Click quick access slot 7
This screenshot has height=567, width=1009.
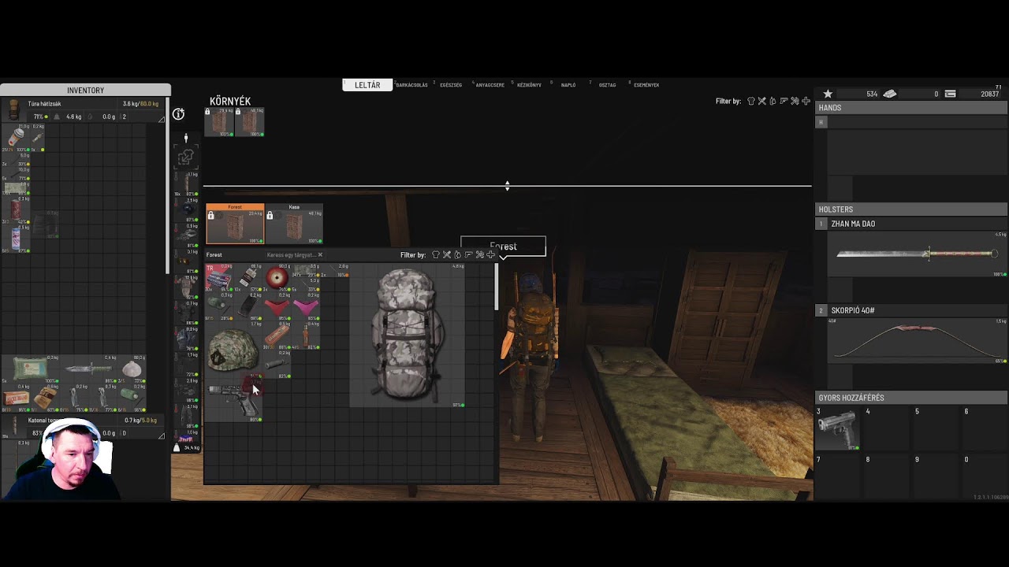839,475
